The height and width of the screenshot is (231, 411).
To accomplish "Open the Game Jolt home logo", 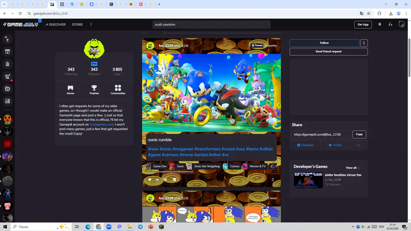I will tap(21, 24).
